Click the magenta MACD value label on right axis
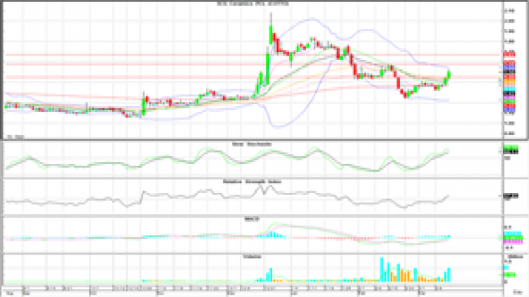 tap(509, 237)
